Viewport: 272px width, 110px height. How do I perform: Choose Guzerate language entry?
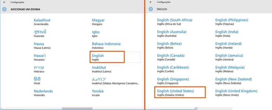[40, 34]
